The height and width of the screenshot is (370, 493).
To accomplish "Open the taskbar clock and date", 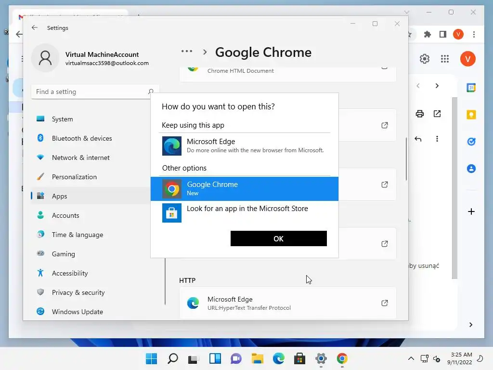I will click(x=459, y=358).
